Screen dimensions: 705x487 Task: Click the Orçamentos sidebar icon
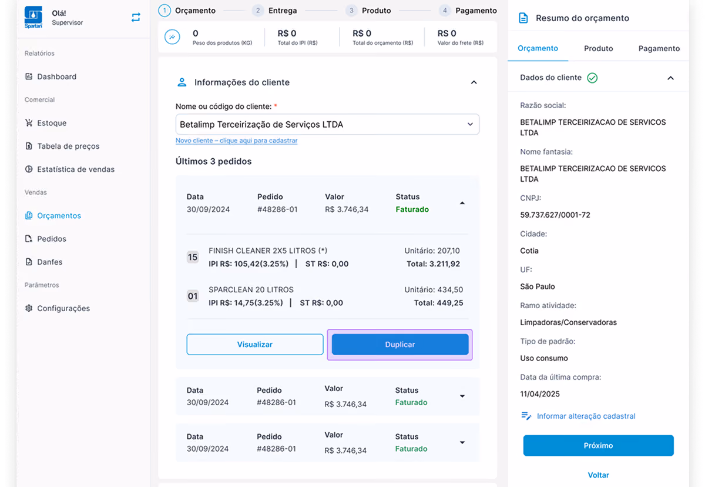29,215
